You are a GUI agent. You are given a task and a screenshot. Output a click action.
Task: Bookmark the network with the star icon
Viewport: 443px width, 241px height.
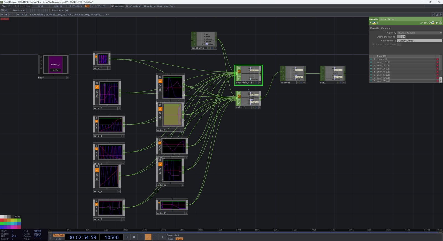(22, 14)
